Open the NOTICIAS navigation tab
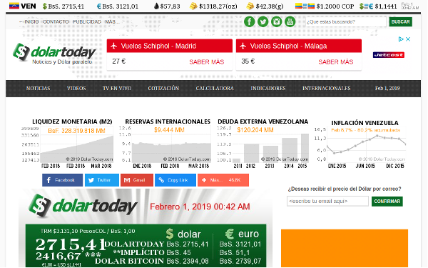 click(x=39, y=89)
